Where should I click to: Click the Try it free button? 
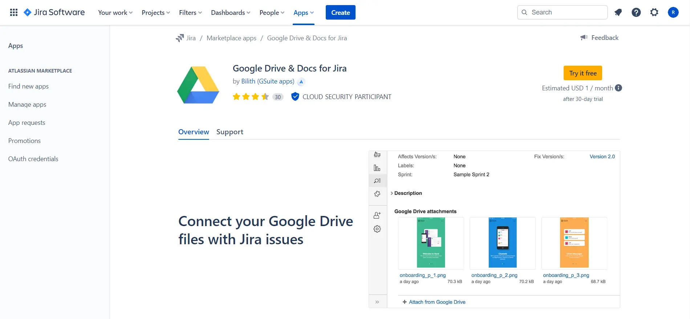(x=583, y=73)
